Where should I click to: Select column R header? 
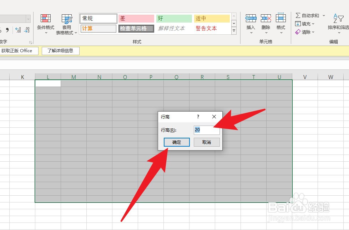[202, 77]
